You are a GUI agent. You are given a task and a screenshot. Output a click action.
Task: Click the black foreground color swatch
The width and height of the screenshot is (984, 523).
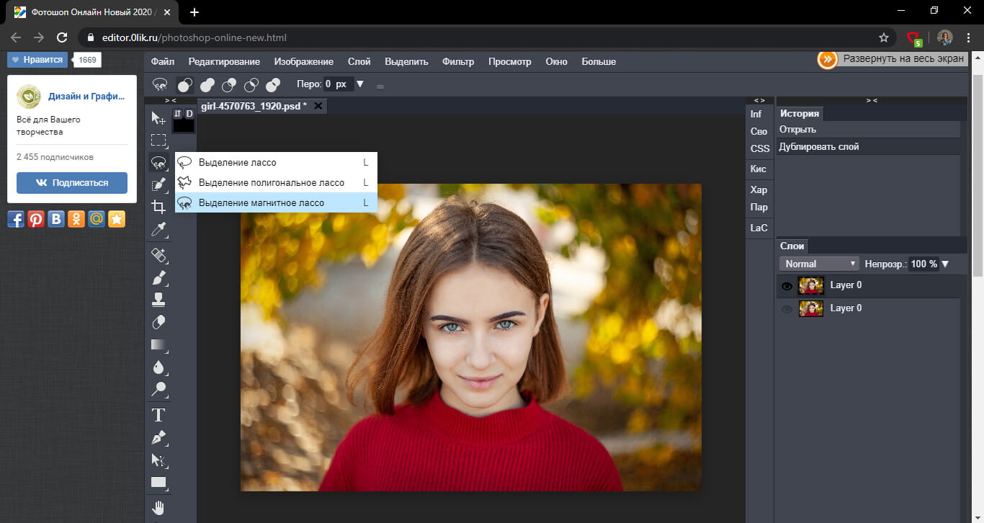tap(184, 125)
